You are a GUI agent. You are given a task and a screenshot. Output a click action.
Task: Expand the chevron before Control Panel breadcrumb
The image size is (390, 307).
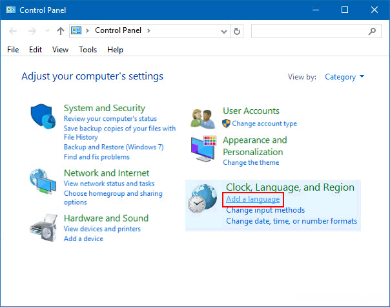(x=87, y=31)
